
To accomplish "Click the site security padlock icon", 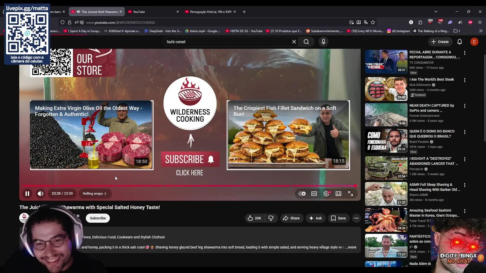I will [x=69, y=22].
